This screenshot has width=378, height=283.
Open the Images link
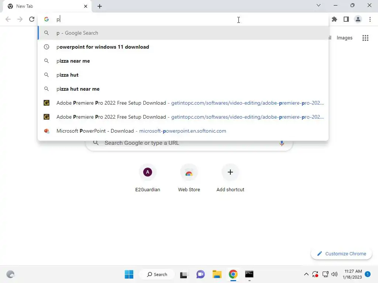[x=344, y=38]
